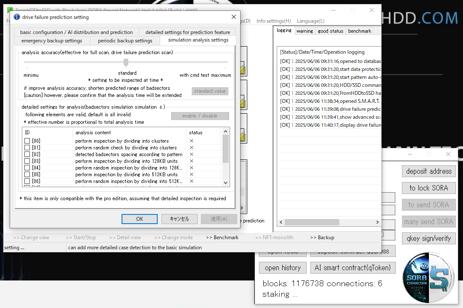This screenshot has height=308, width=463.
Task: Click the FromHDDtoSSD app icon in title bar
Action: 10,10
